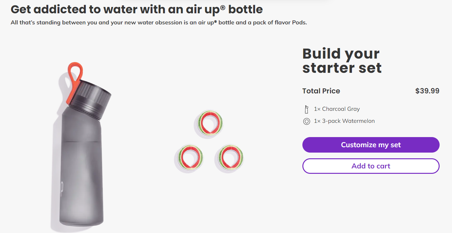The image size is (452, 233).
Task: Click the "Get addicted to water" headline
Action: 137,9
